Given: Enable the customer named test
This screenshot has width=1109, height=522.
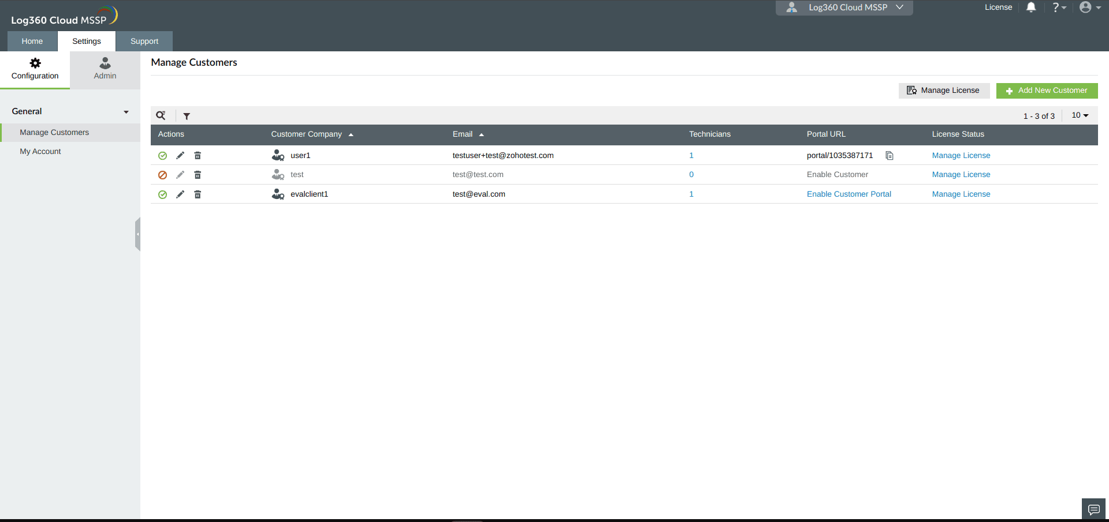Looking at the screenshot, I should click(x=162, y=174).
